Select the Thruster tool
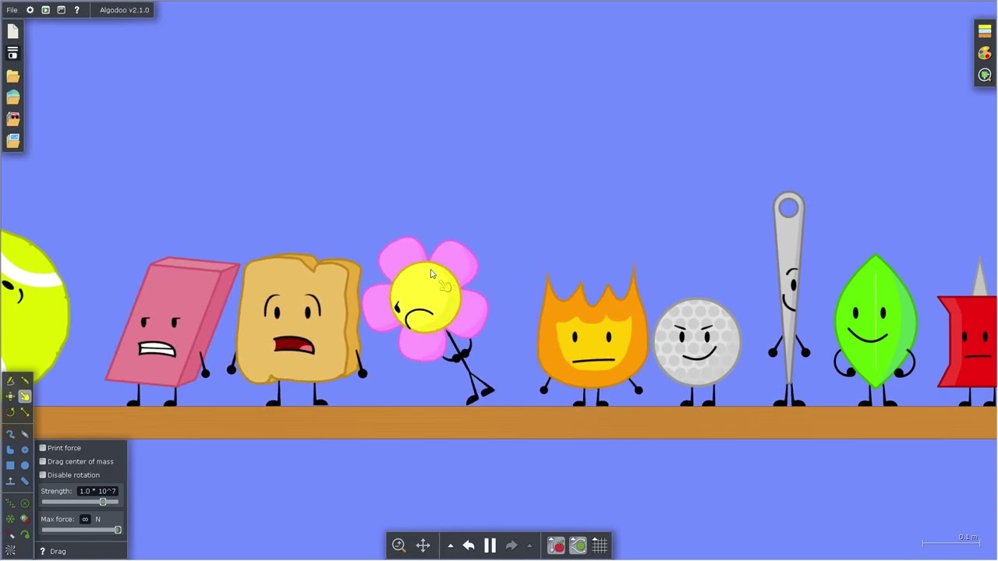The image size is (998, 561). tap(25, 519)
